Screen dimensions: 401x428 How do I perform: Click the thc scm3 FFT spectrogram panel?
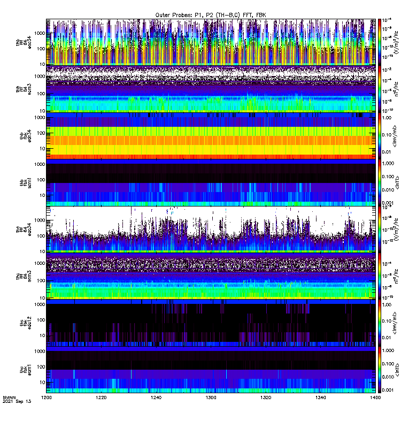point(211,276)
